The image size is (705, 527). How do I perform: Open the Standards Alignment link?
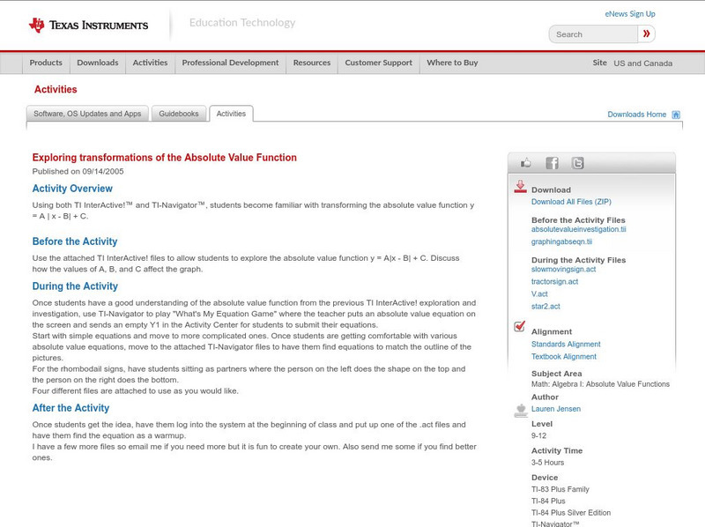coord(566,344)
